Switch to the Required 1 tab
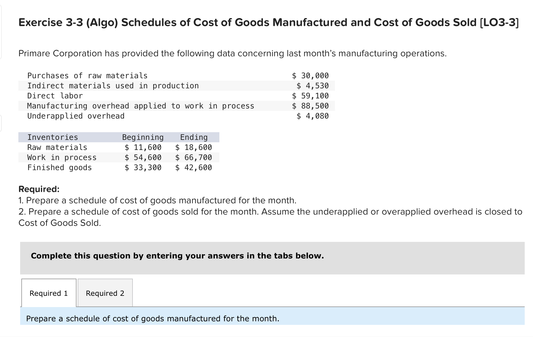This screenshot has width=533, height=337. (48, 293)
